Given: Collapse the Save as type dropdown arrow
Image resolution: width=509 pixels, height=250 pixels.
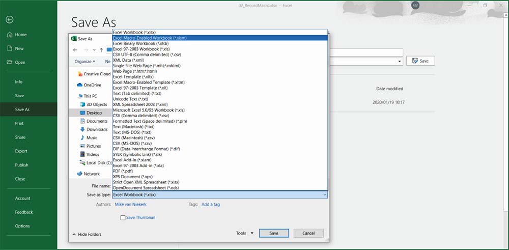Looking at the screenshot, I should point(324,195).
